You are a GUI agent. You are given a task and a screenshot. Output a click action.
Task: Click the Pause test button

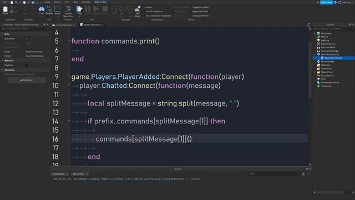(88, 9)
